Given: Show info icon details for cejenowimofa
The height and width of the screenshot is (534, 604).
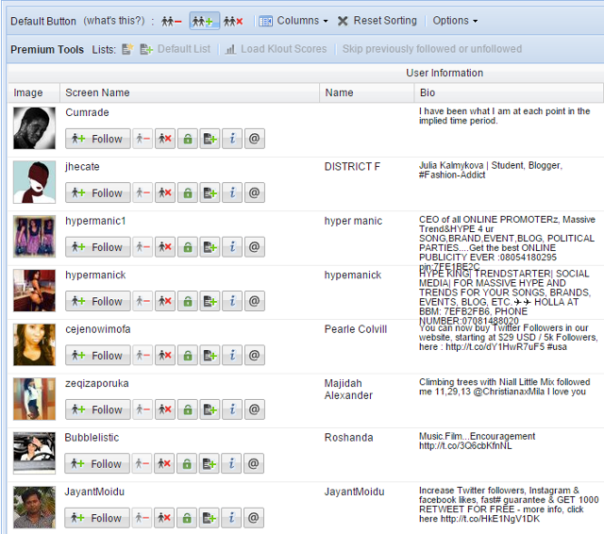Looking at the screenshot, I should pos(231,356).
